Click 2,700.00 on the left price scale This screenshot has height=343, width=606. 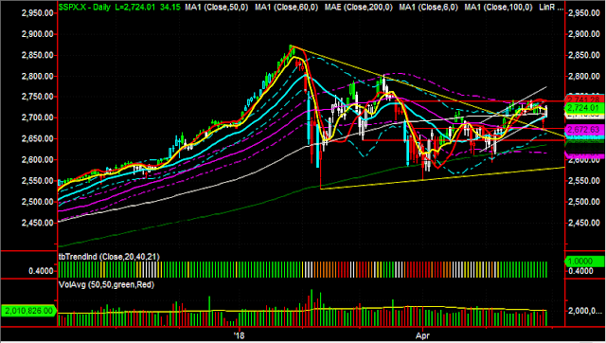[x=38, y=117]
